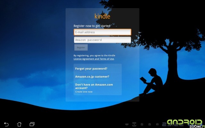The image size is (205, 128).
Task: Focus the Amazon password field
Action: pyautogui.click(x=102, y=40)
